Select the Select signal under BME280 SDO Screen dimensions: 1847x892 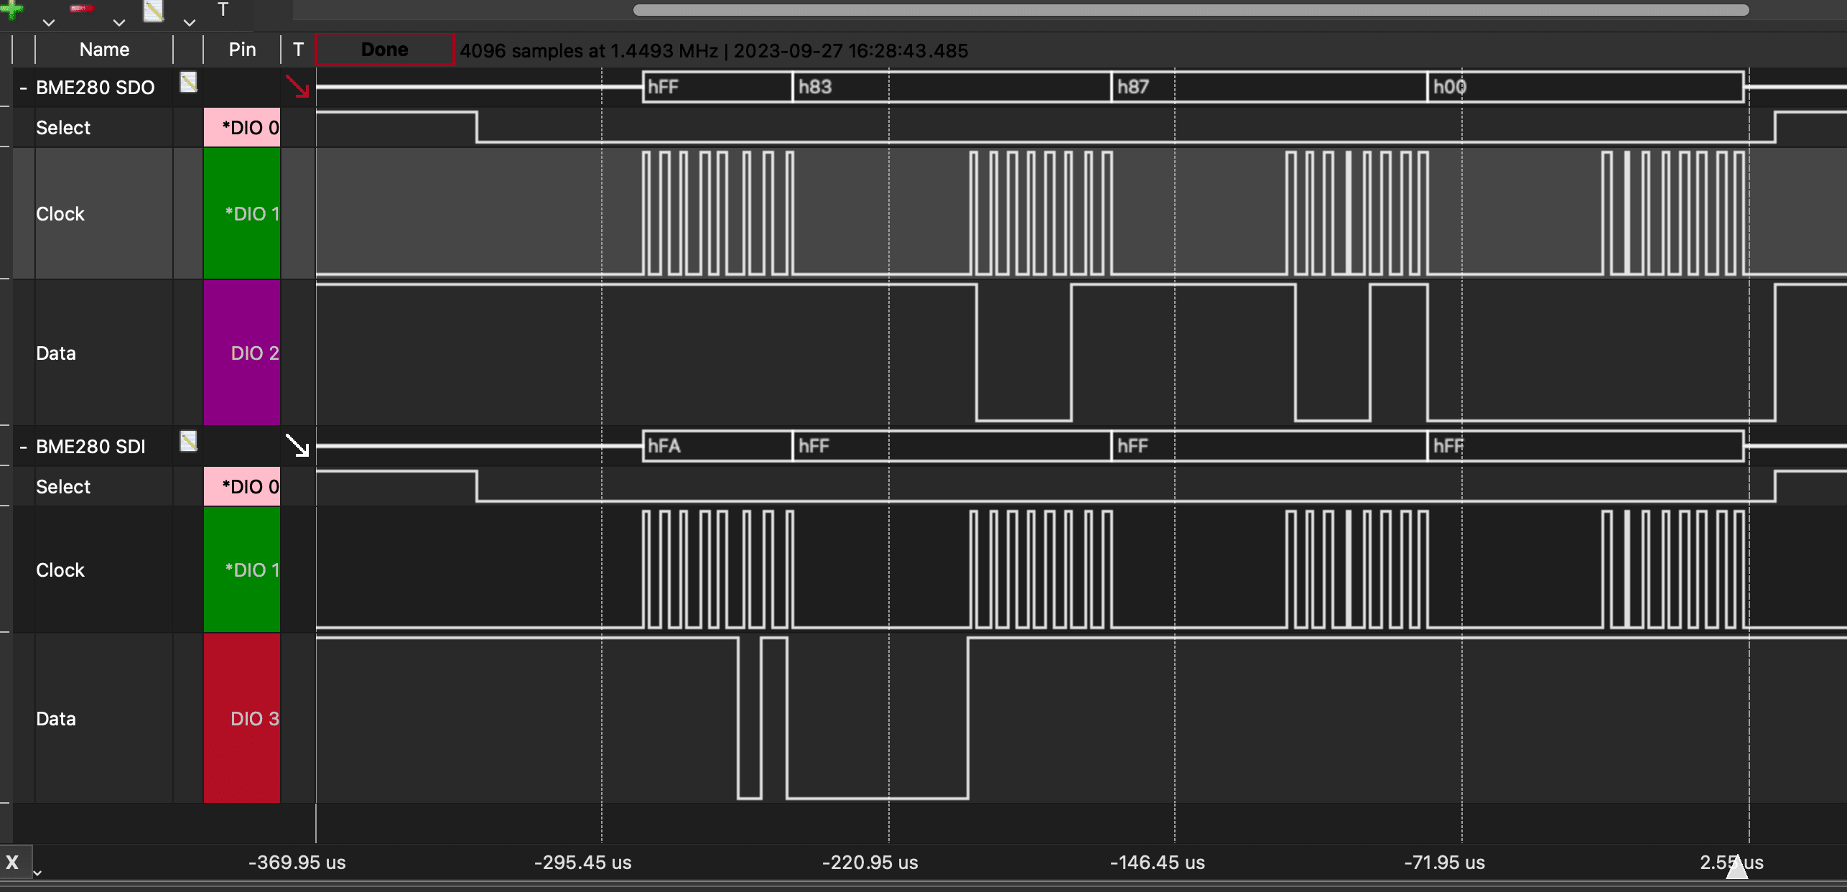63,128
